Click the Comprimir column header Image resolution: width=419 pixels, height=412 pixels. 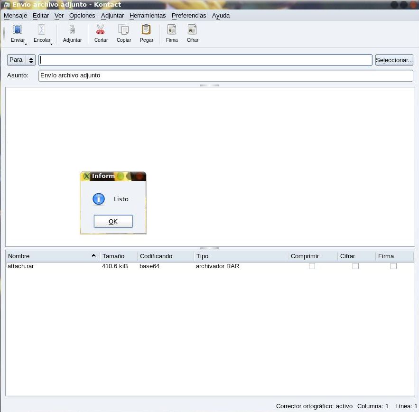(x=313, y=256)
